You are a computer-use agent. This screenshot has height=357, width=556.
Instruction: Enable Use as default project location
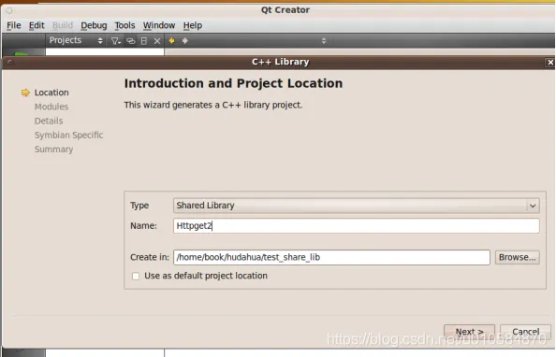click(x=136, y=276)
